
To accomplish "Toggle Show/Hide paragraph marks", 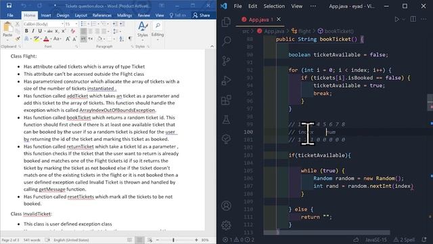I will click(130, 39).
